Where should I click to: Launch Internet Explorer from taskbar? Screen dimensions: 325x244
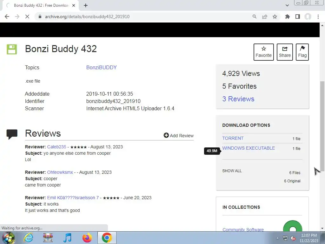[28, 238]
